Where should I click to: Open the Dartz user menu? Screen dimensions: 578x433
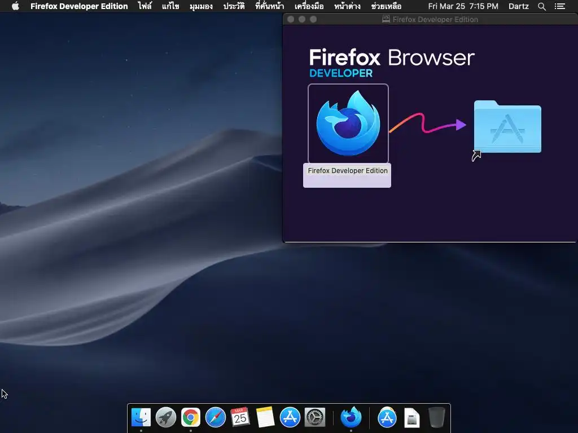518,6
